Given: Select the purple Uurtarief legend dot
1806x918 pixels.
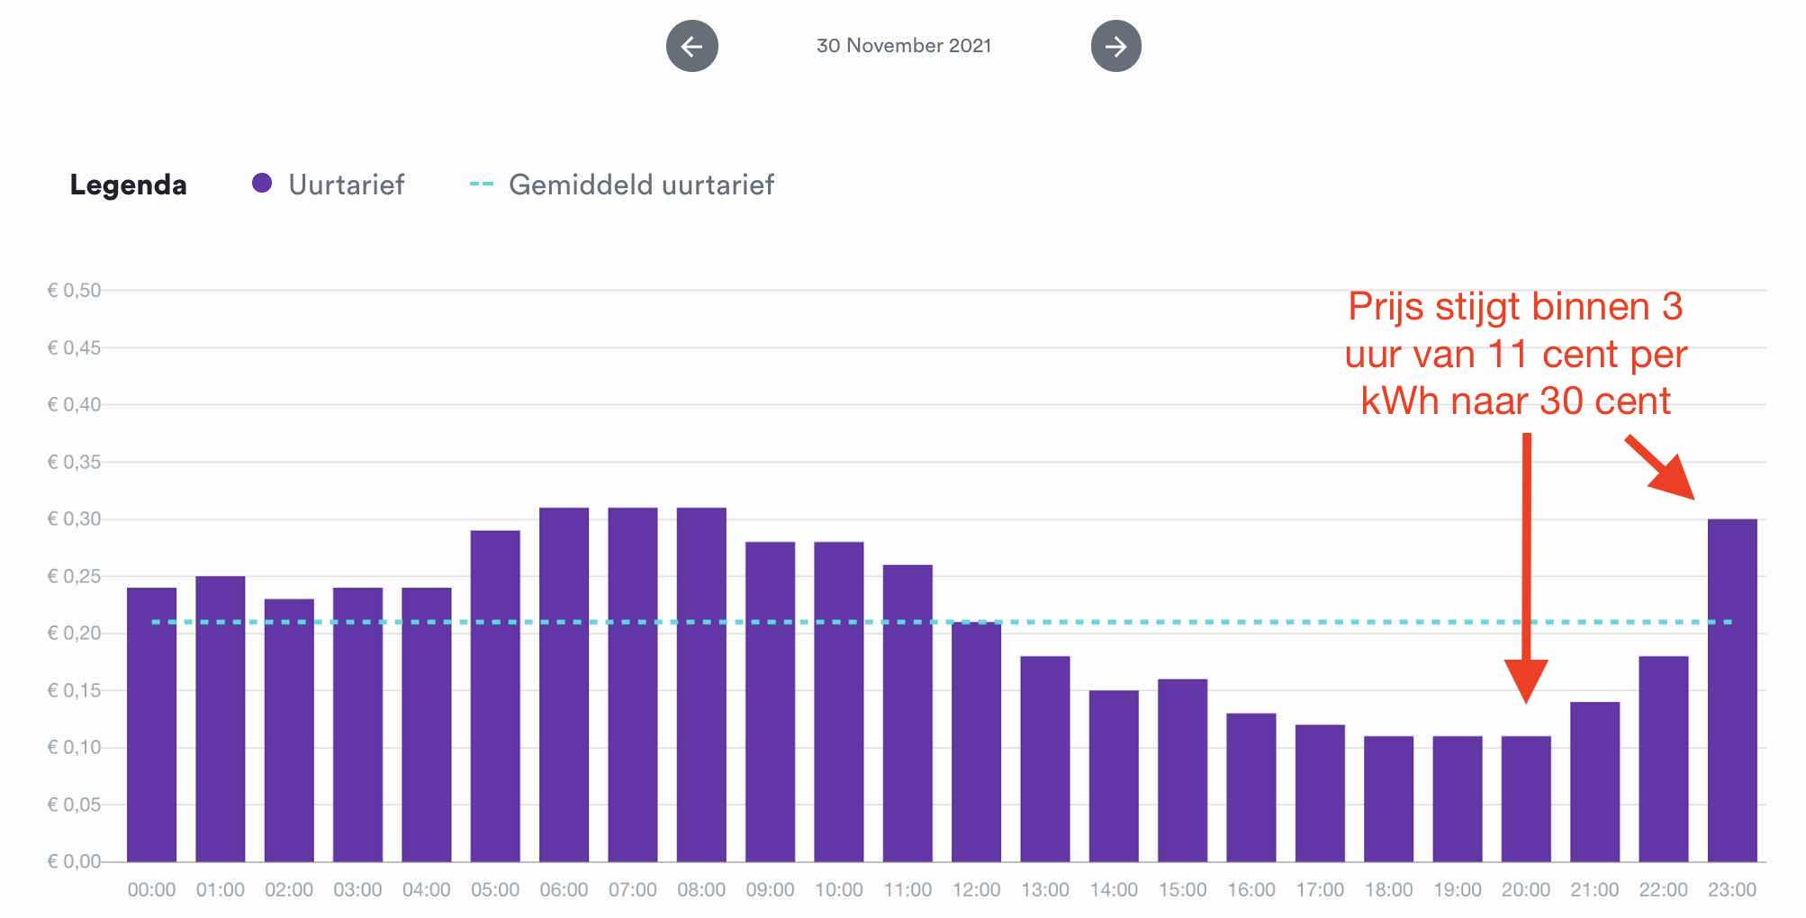Looking at the screenshot, I should point(261,183).
